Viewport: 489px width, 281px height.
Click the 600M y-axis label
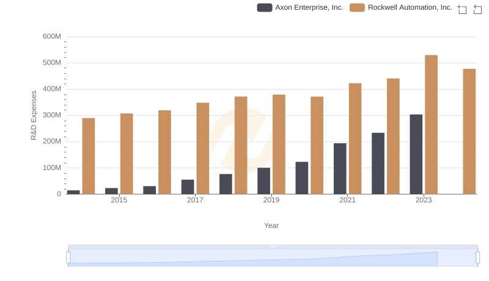pos(52,37)
